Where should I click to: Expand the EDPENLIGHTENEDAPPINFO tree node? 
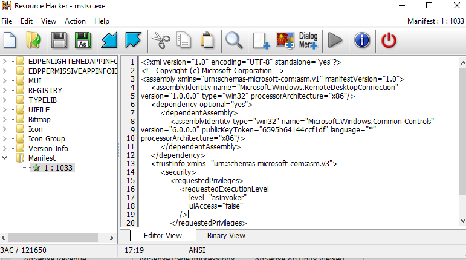(x=4, y=62)
